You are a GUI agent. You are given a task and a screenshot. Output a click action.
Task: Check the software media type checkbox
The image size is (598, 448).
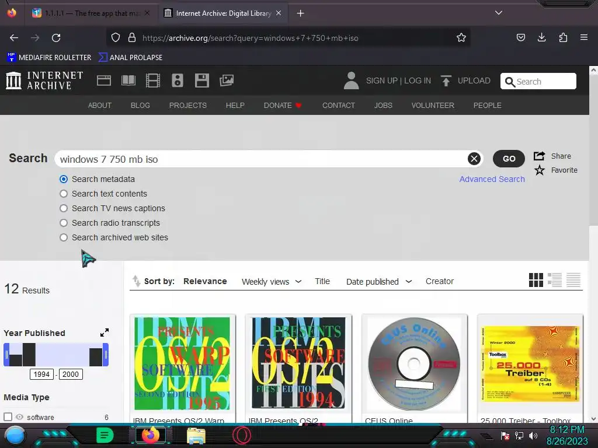point(8,416)
